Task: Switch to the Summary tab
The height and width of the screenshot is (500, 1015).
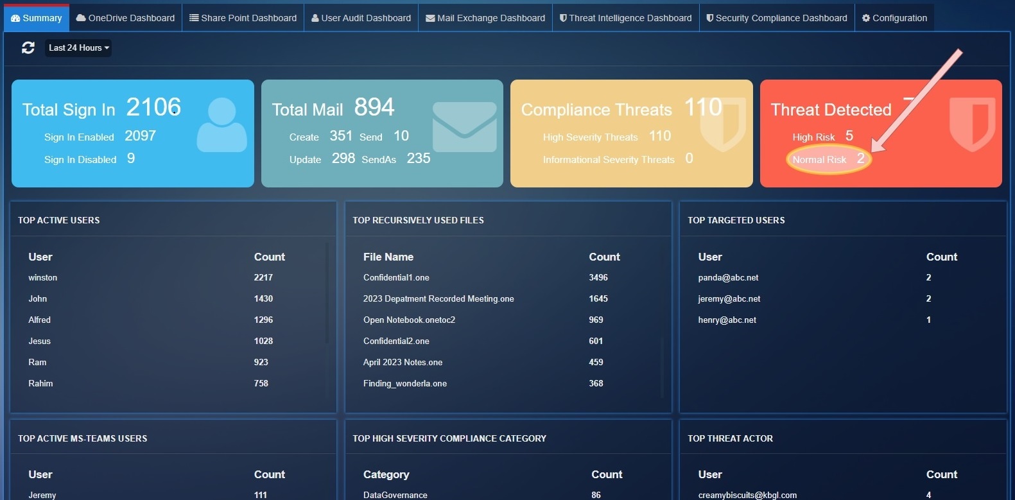Action: click(x=37, y=18)
